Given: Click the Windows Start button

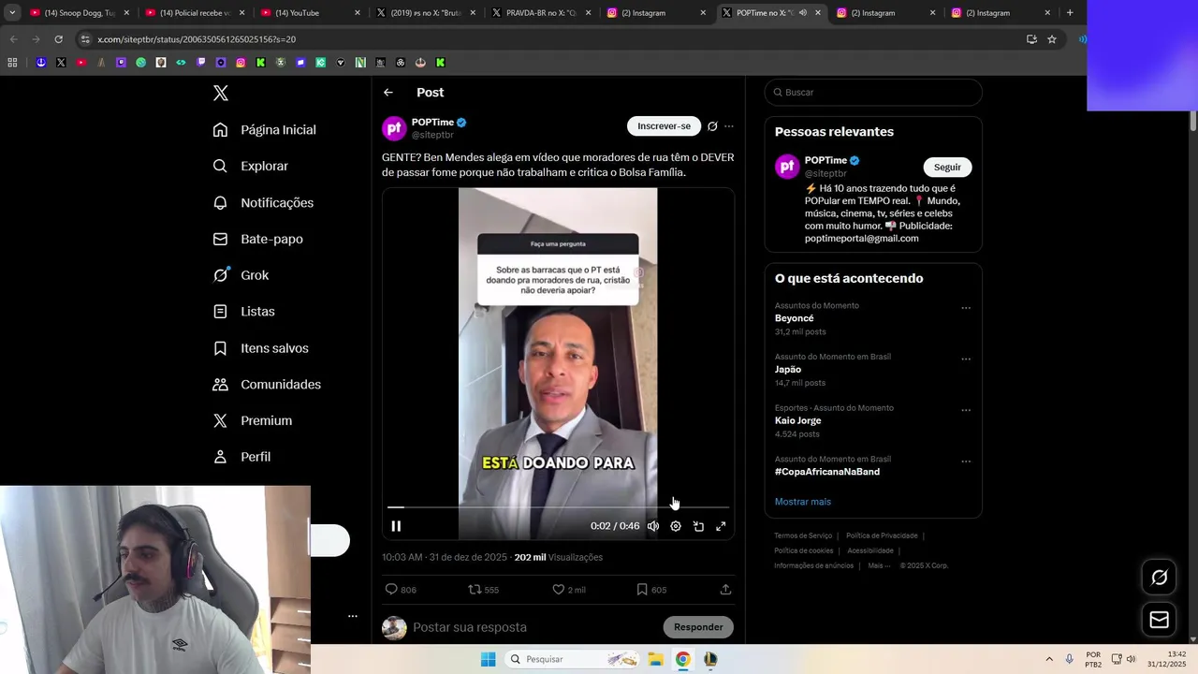Looking at the screenshot, I should (x=488, y=659).
